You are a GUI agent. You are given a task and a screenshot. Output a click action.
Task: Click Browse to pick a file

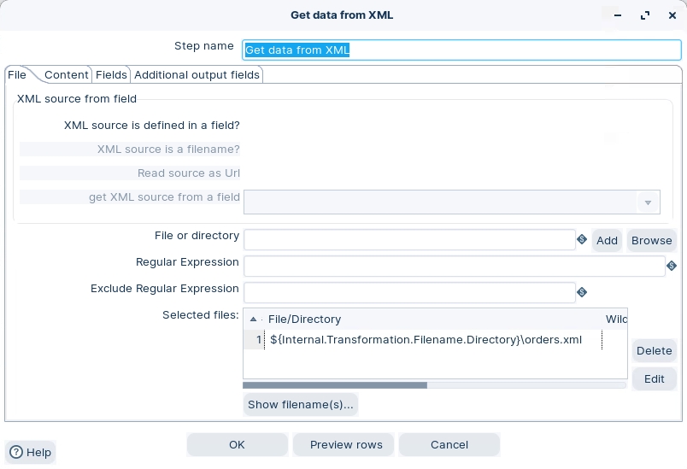(651, 240)
